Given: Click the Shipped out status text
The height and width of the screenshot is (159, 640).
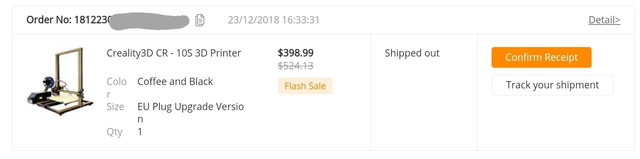Looking at the screenshot, I should (412, 53).
